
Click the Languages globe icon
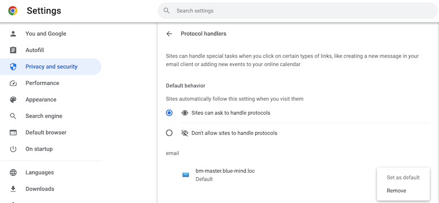point(13,172)
